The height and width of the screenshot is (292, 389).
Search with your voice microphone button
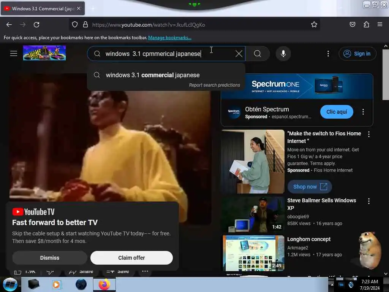[x=283, y=54]
